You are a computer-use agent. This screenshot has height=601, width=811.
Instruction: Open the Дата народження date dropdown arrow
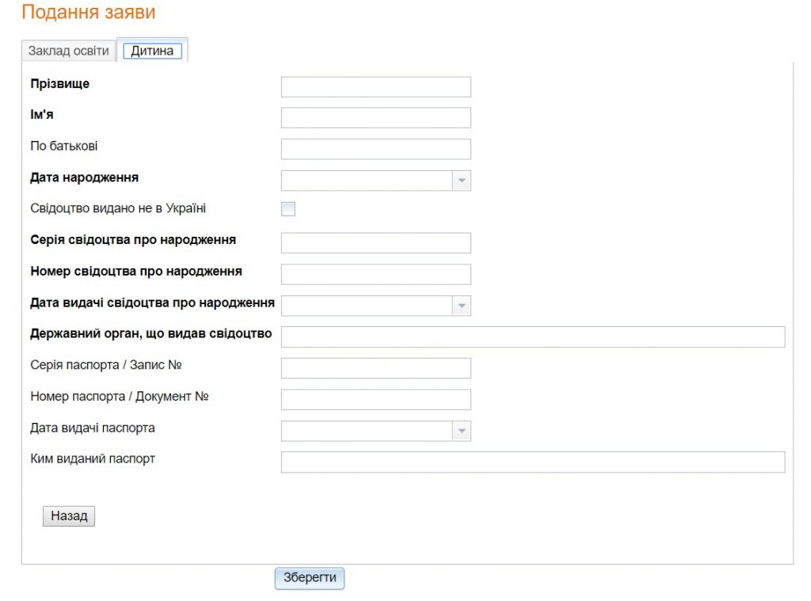click(462, 181)
